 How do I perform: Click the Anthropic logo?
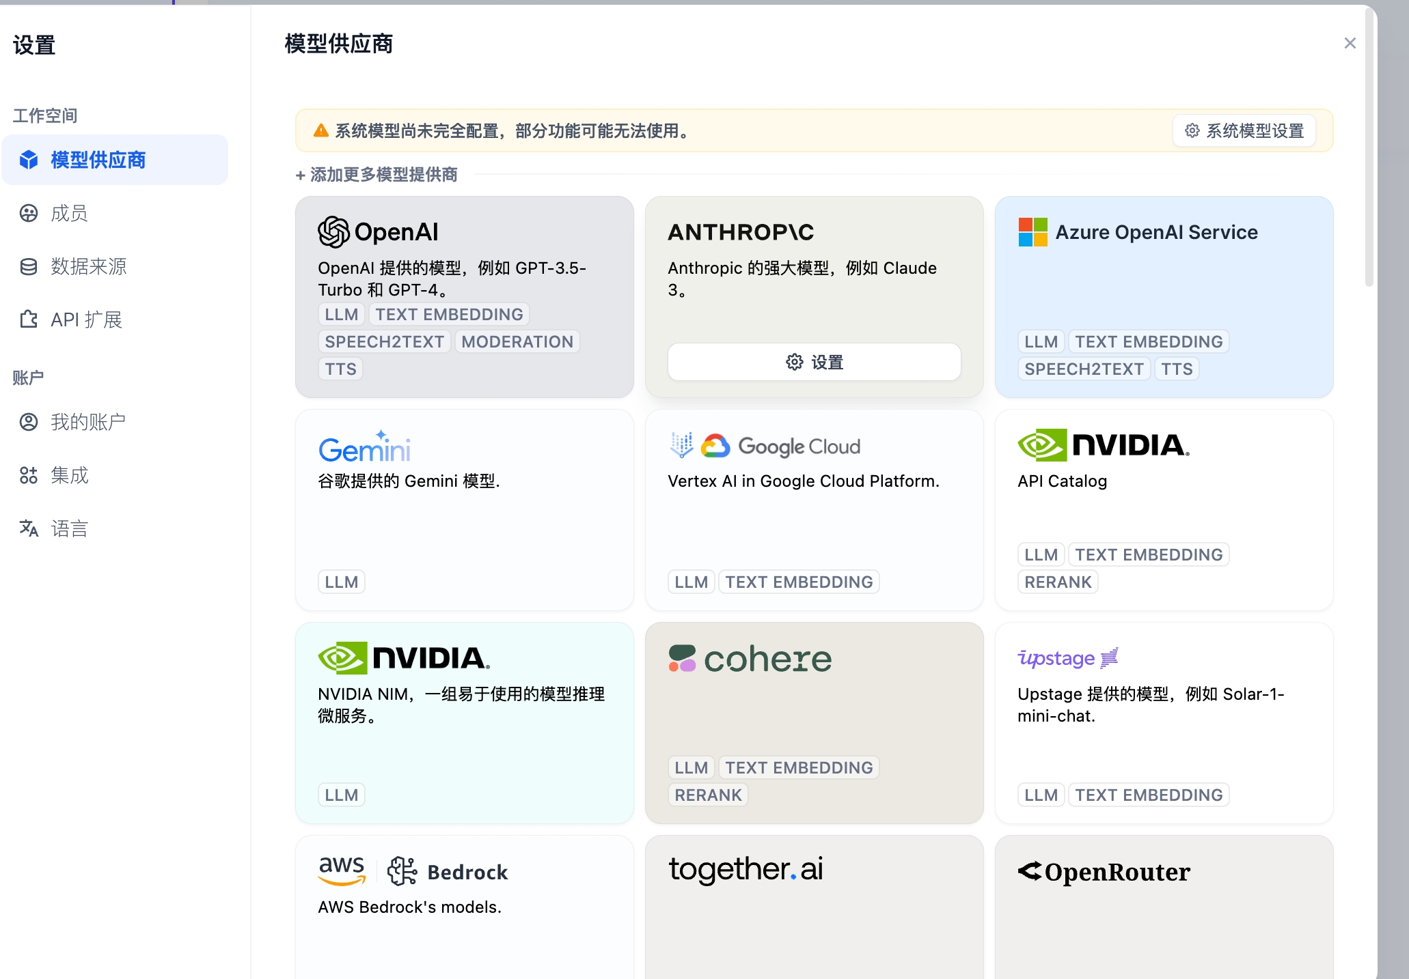click(x=741, y=232)
